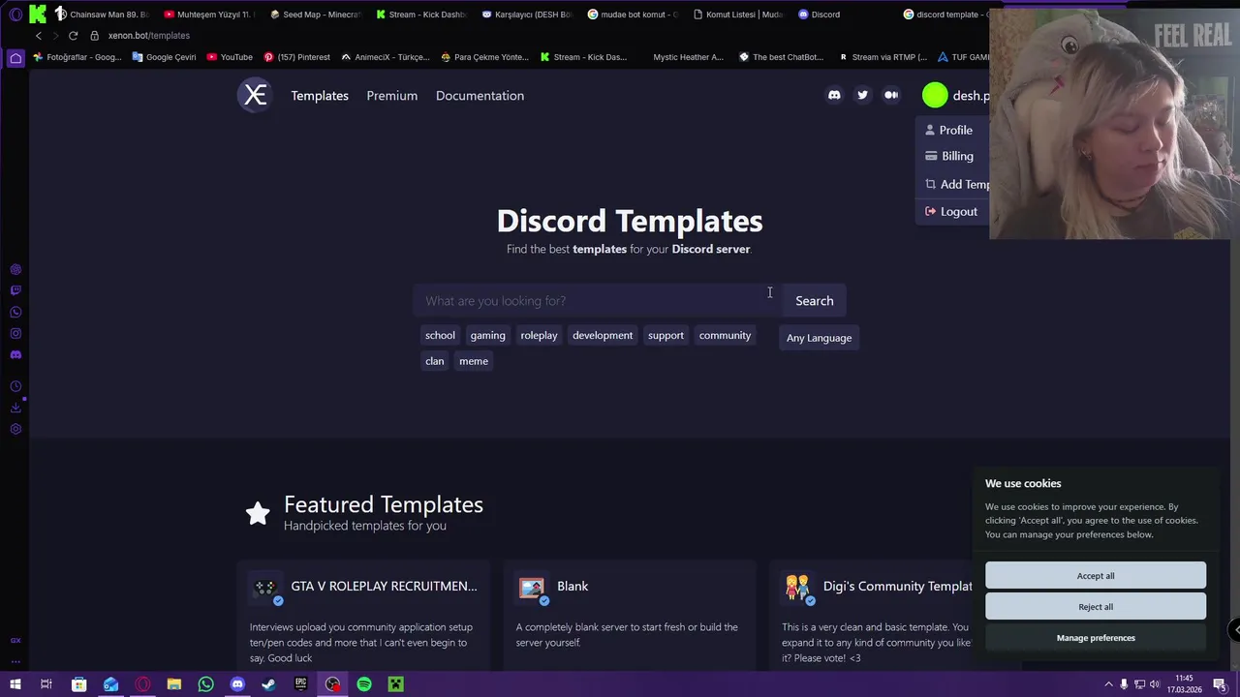This screenshot has width=1240, height=697.
Task: Filter by the meme tag
Action: (474, 361)
